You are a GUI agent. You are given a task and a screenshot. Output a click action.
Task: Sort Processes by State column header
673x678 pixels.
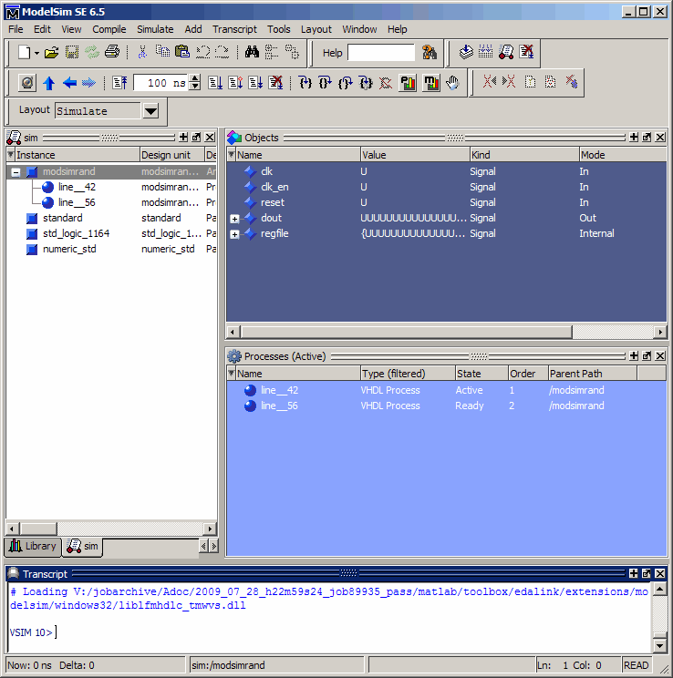point(481,374)
